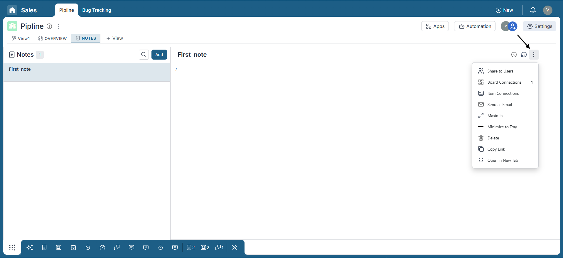The height and width of the screenshot is (258, 563).
Task: Open board Settings
Action: [x=540, y=26]
